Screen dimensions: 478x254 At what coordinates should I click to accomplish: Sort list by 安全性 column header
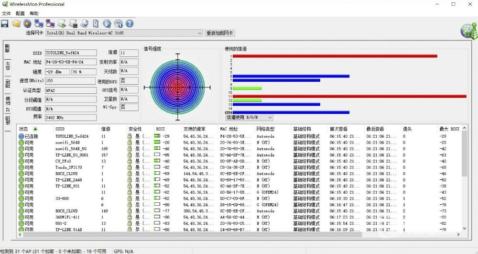tap(140, 129)
